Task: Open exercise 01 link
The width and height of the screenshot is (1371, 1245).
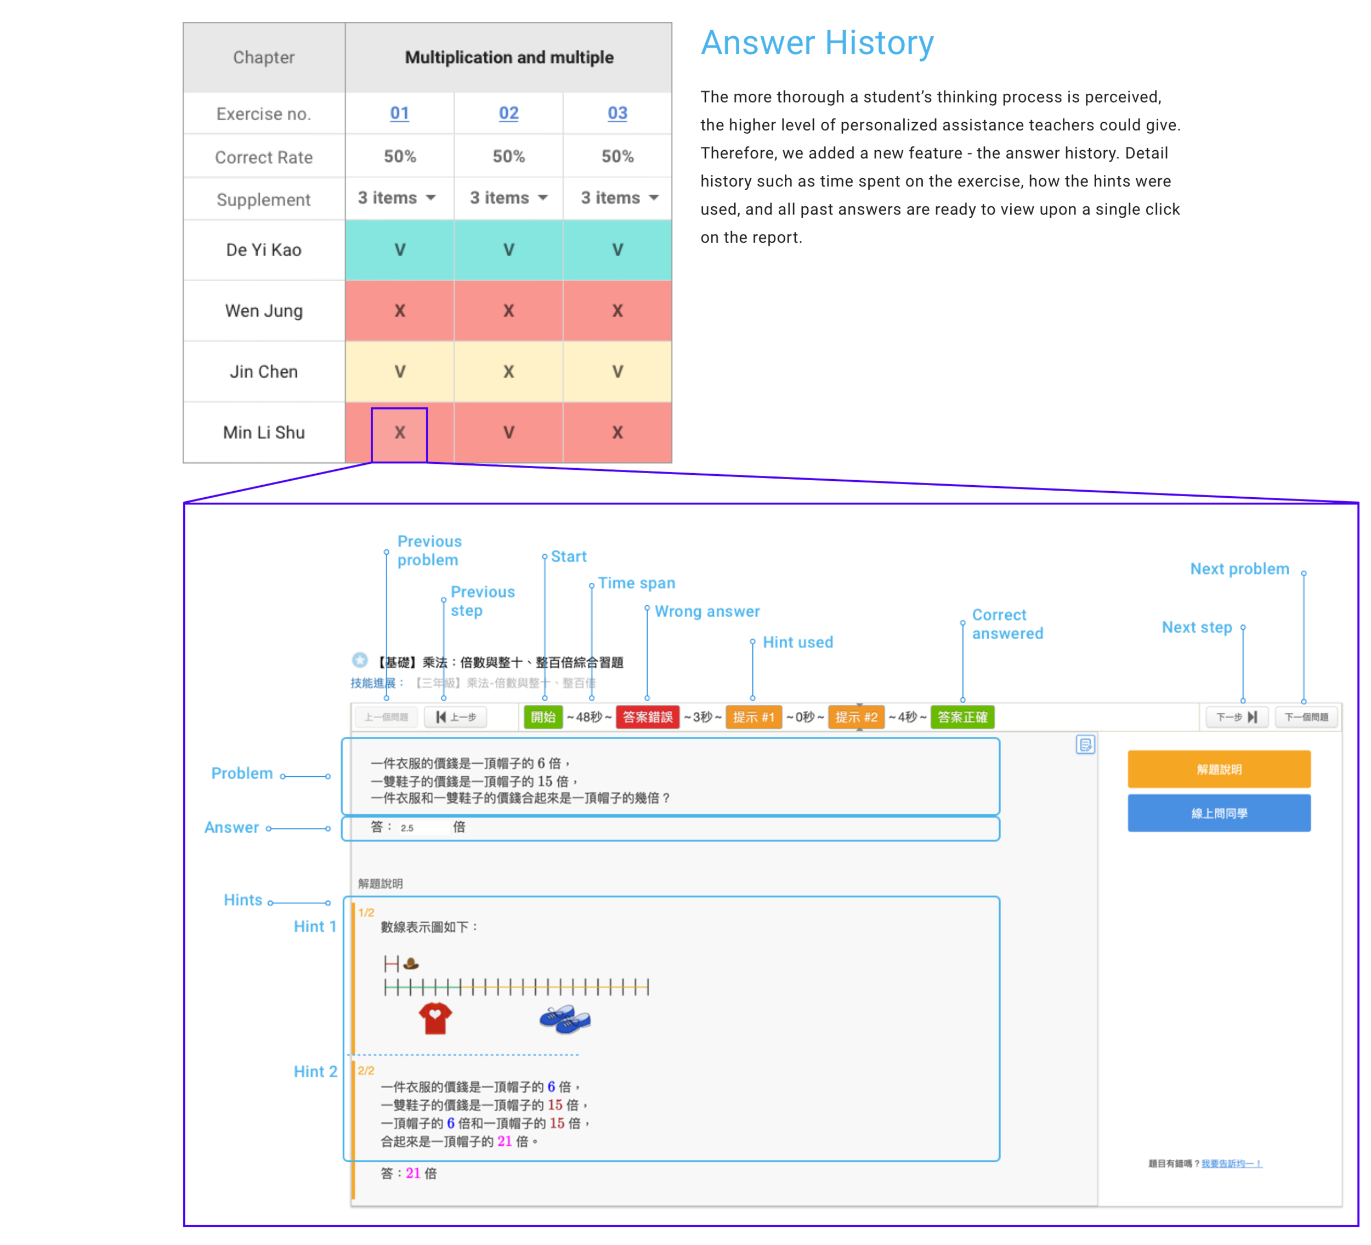Action: click(x=399, y=113)
